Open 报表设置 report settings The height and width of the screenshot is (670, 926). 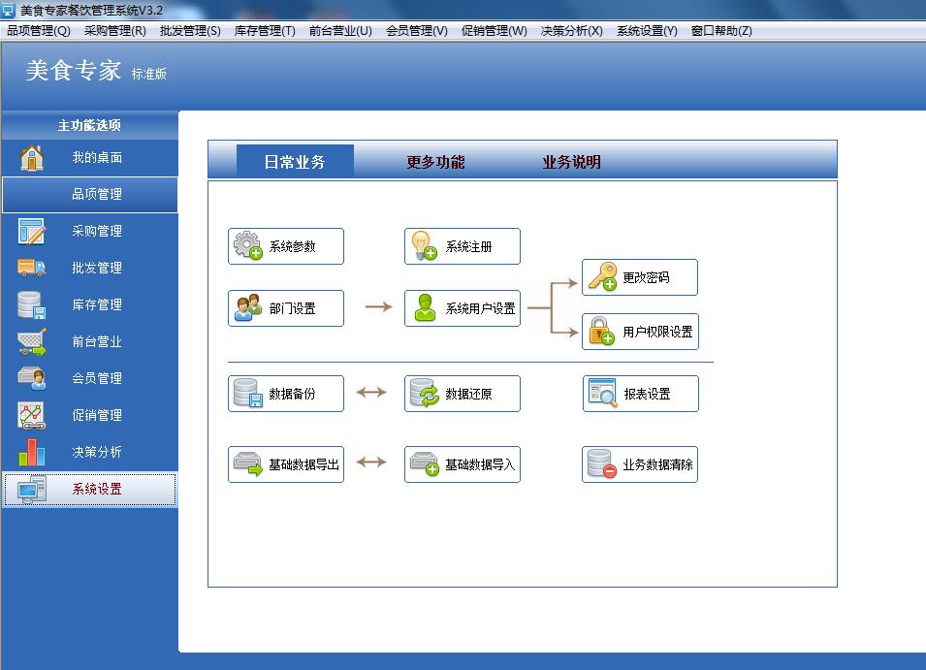click(640, 393)
